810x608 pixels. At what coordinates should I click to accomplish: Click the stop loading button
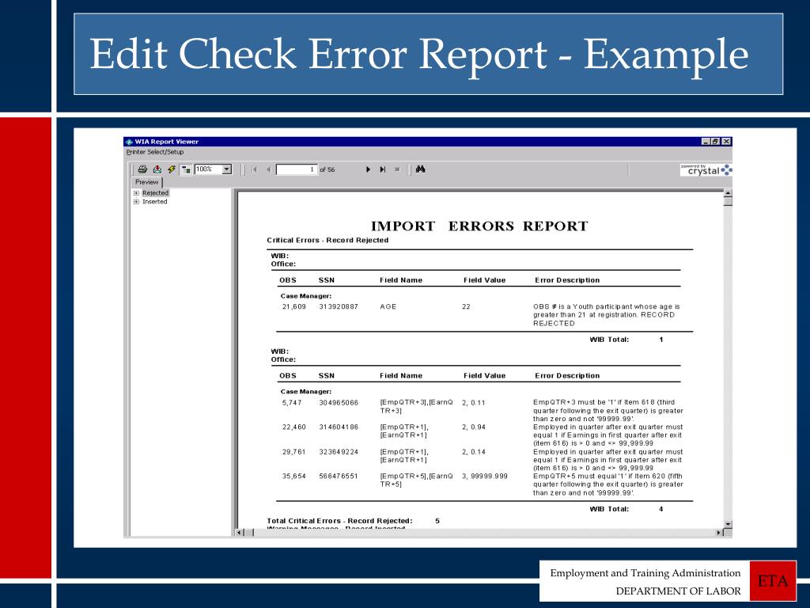point(397,169)
